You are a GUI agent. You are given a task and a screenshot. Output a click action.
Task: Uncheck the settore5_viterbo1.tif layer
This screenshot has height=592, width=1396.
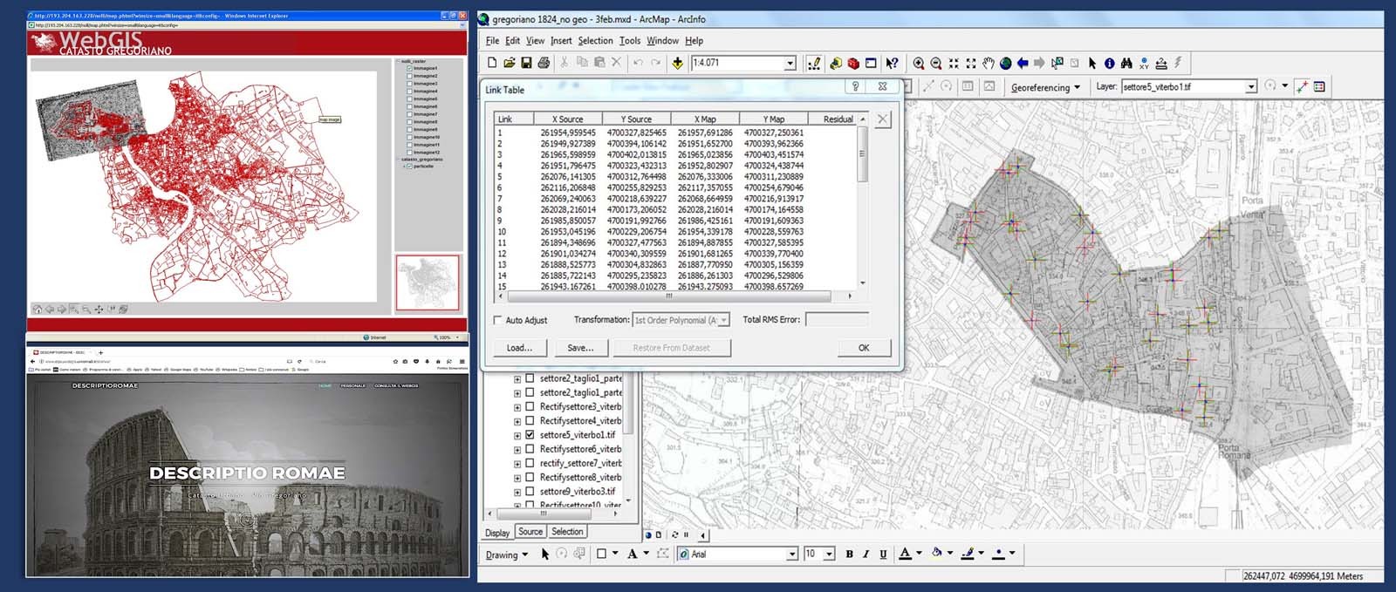(x=530, y=435)
